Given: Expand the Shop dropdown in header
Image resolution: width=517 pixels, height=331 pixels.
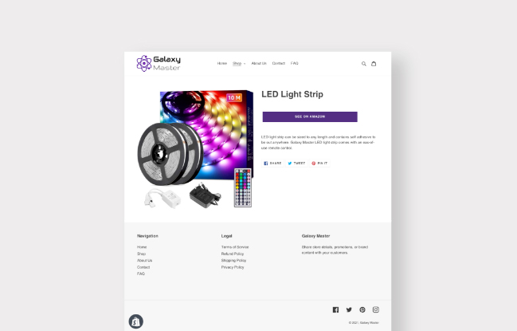Looking at the screenshot, I should pyautogui.click(x=239, y=63).
